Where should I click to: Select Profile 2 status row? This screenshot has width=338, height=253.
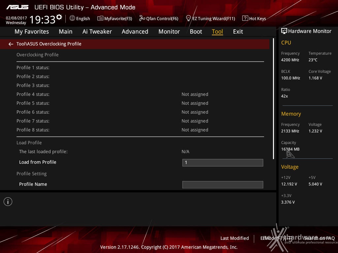pos(140,76)
